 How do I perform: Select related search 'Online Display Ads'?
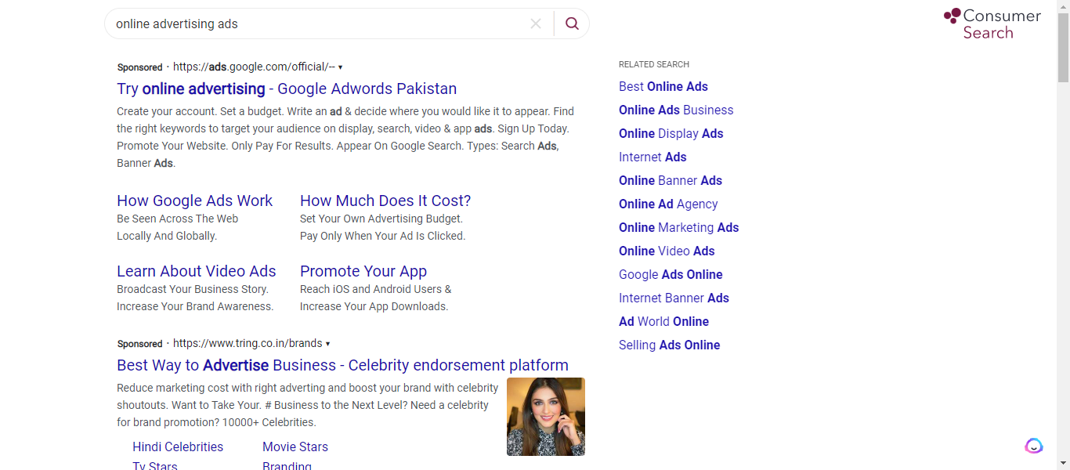click(x=671, y=133)
